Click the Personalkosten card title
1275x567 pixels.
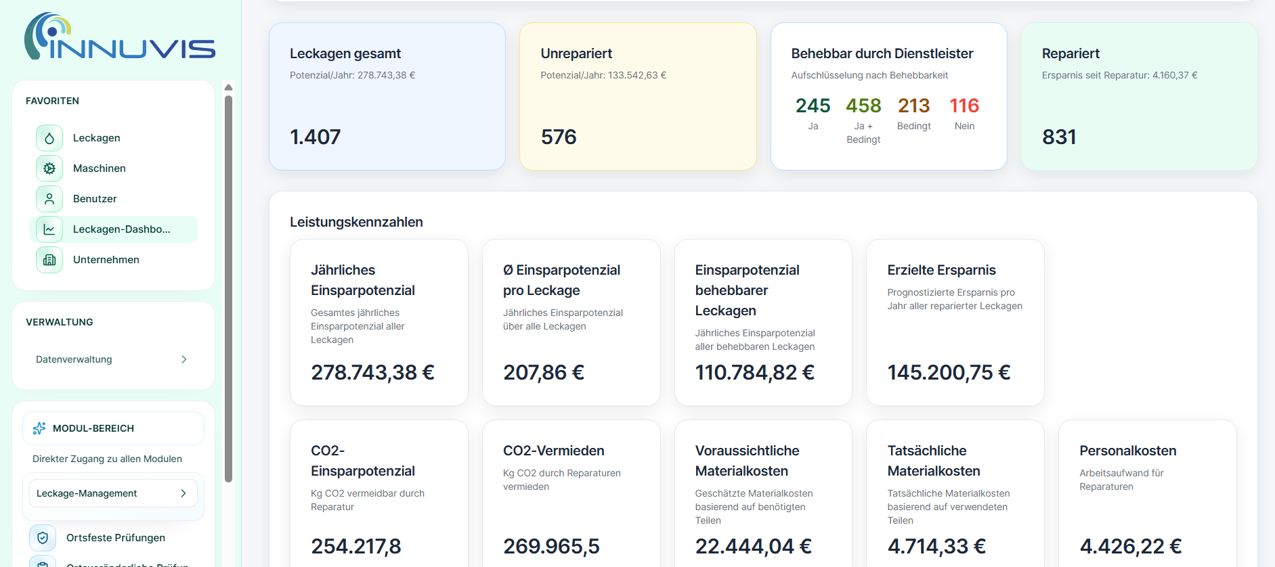coord(1127,451)
